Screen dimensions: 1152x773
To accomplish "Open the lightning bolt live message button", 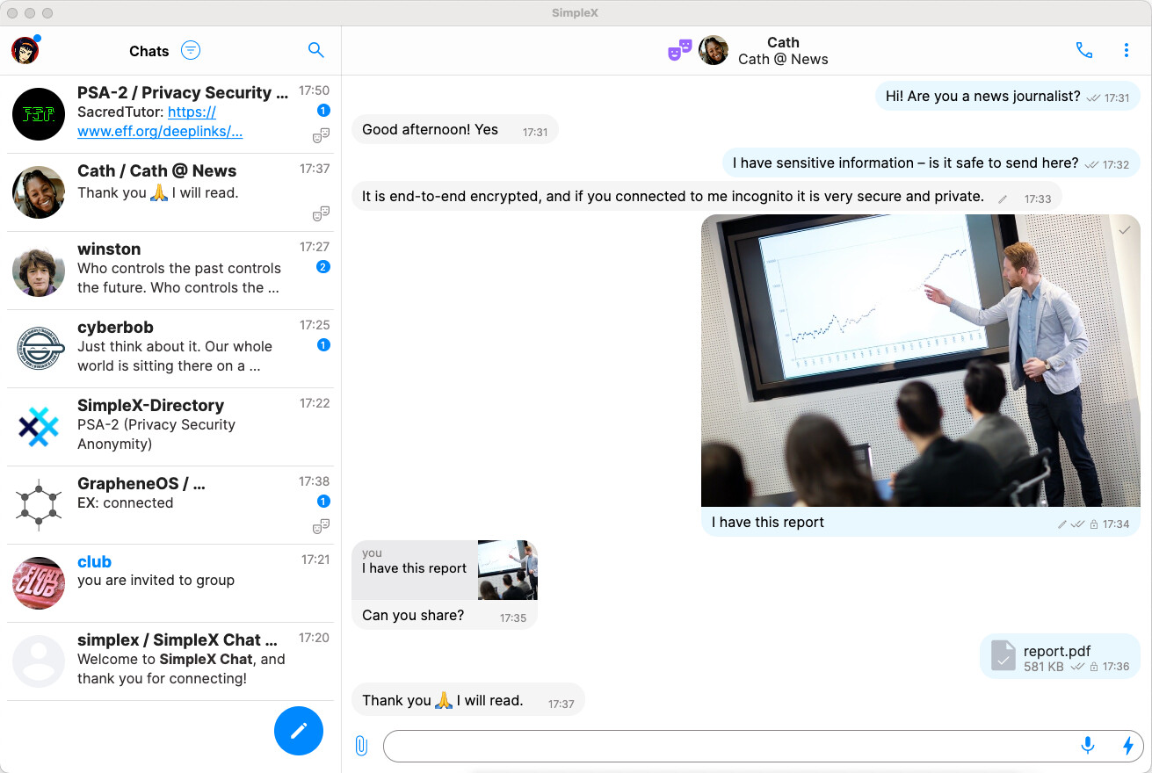I will click(1128, 746).
